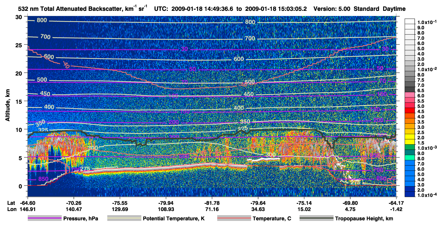440x226 pixels.
Task: Click latitude value '-69.80'
Action: coord(350,203)
